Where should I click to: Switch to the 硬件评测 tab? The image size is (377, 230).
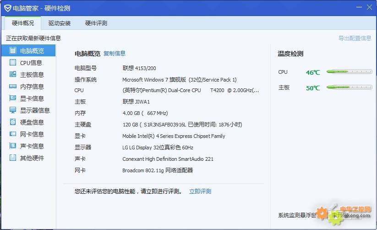tap(96, 23)
